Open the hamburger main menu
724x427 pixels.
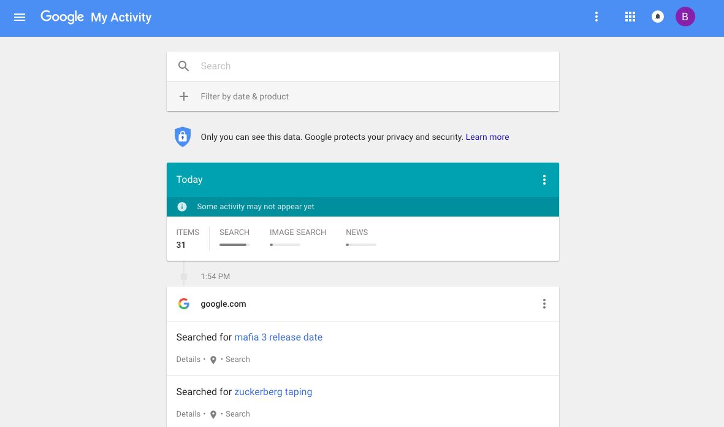(20, 17)
